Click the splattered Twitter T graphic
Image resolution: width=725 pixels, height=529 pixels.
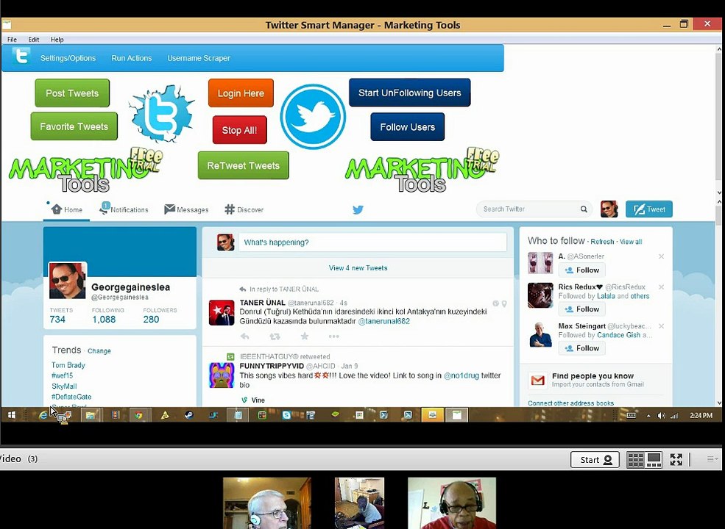(161, 113)
